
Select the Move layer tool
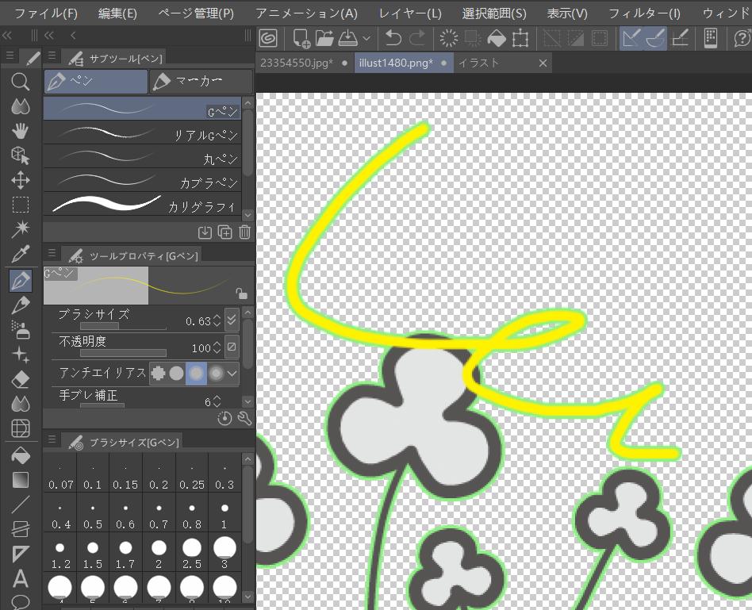[x=20, y=180]
